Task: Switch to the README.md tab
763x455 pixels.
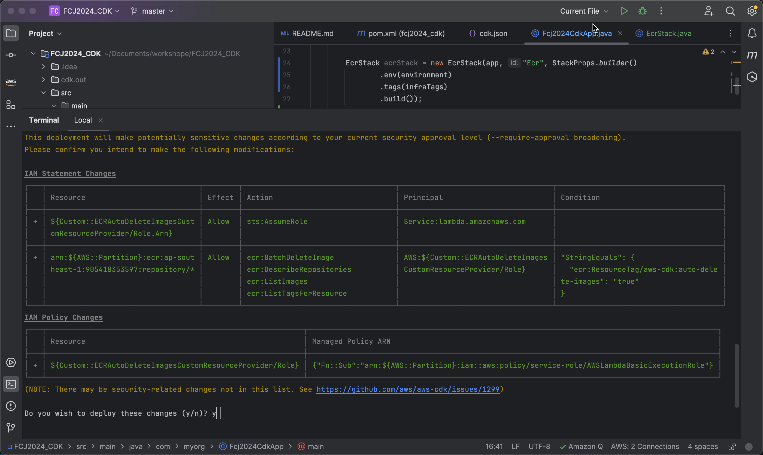Action: pyautogui.click(x=307, y=33)
